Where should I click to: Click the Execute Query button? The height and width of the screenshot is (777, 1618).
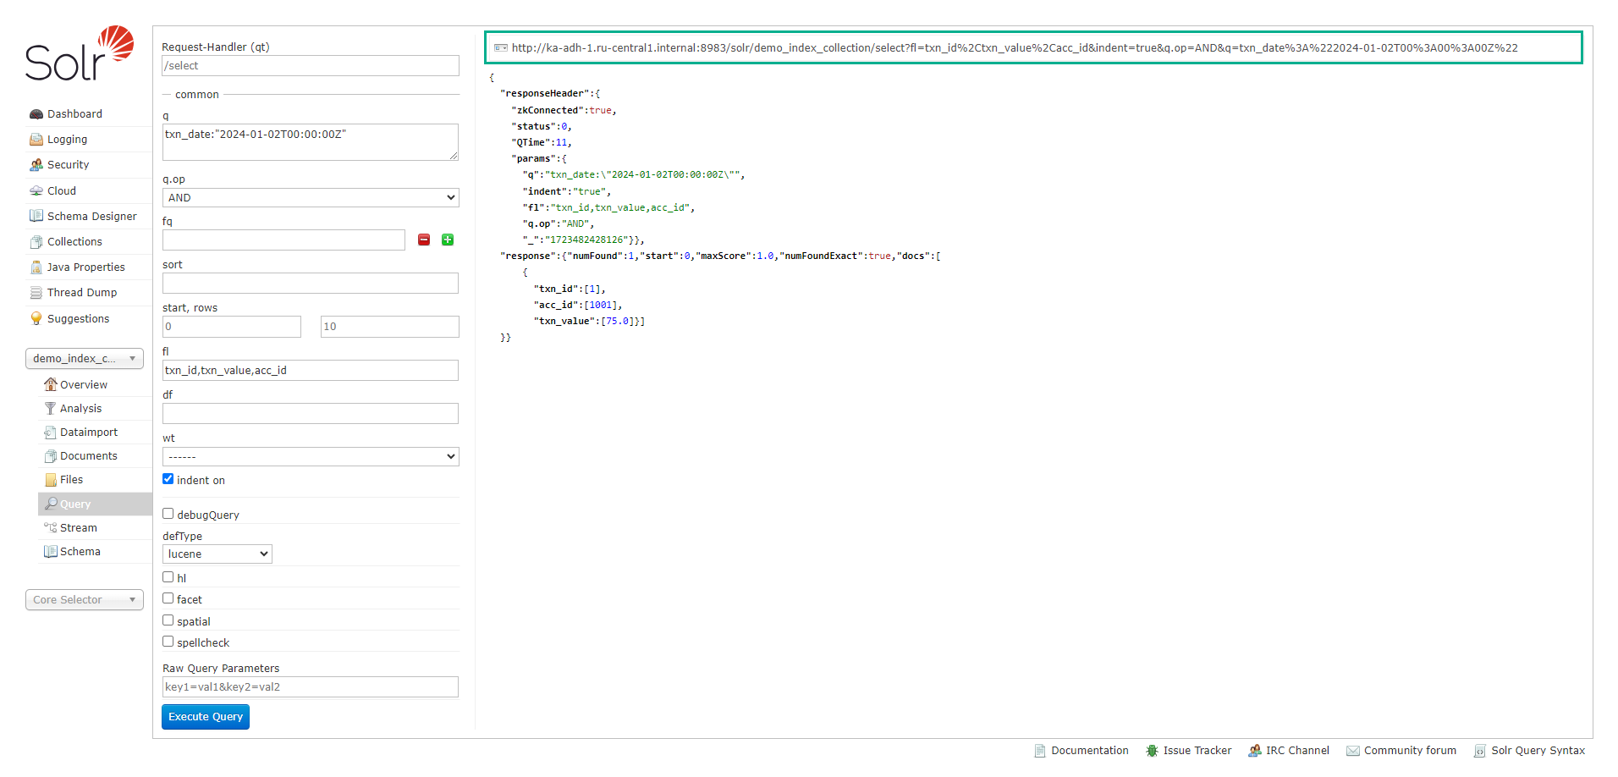pyautogui.click(x=206, y=717)
